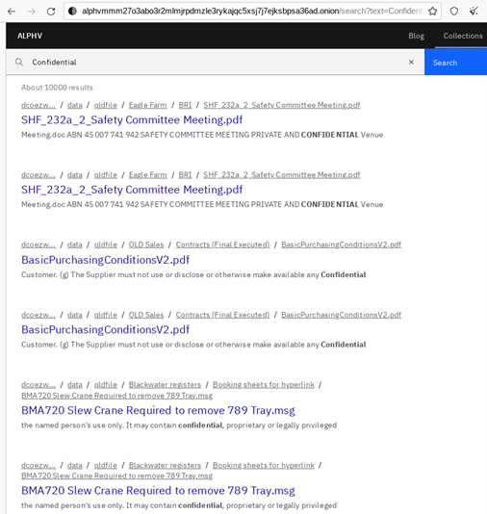Clear the search field with the X

pyautogui.click(x=411, y=62)
